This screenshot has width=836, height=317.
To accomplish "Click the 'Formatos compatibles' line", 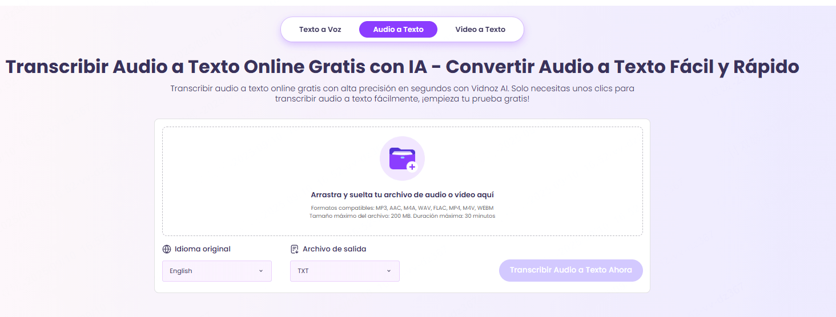I will tap(402, 208).
